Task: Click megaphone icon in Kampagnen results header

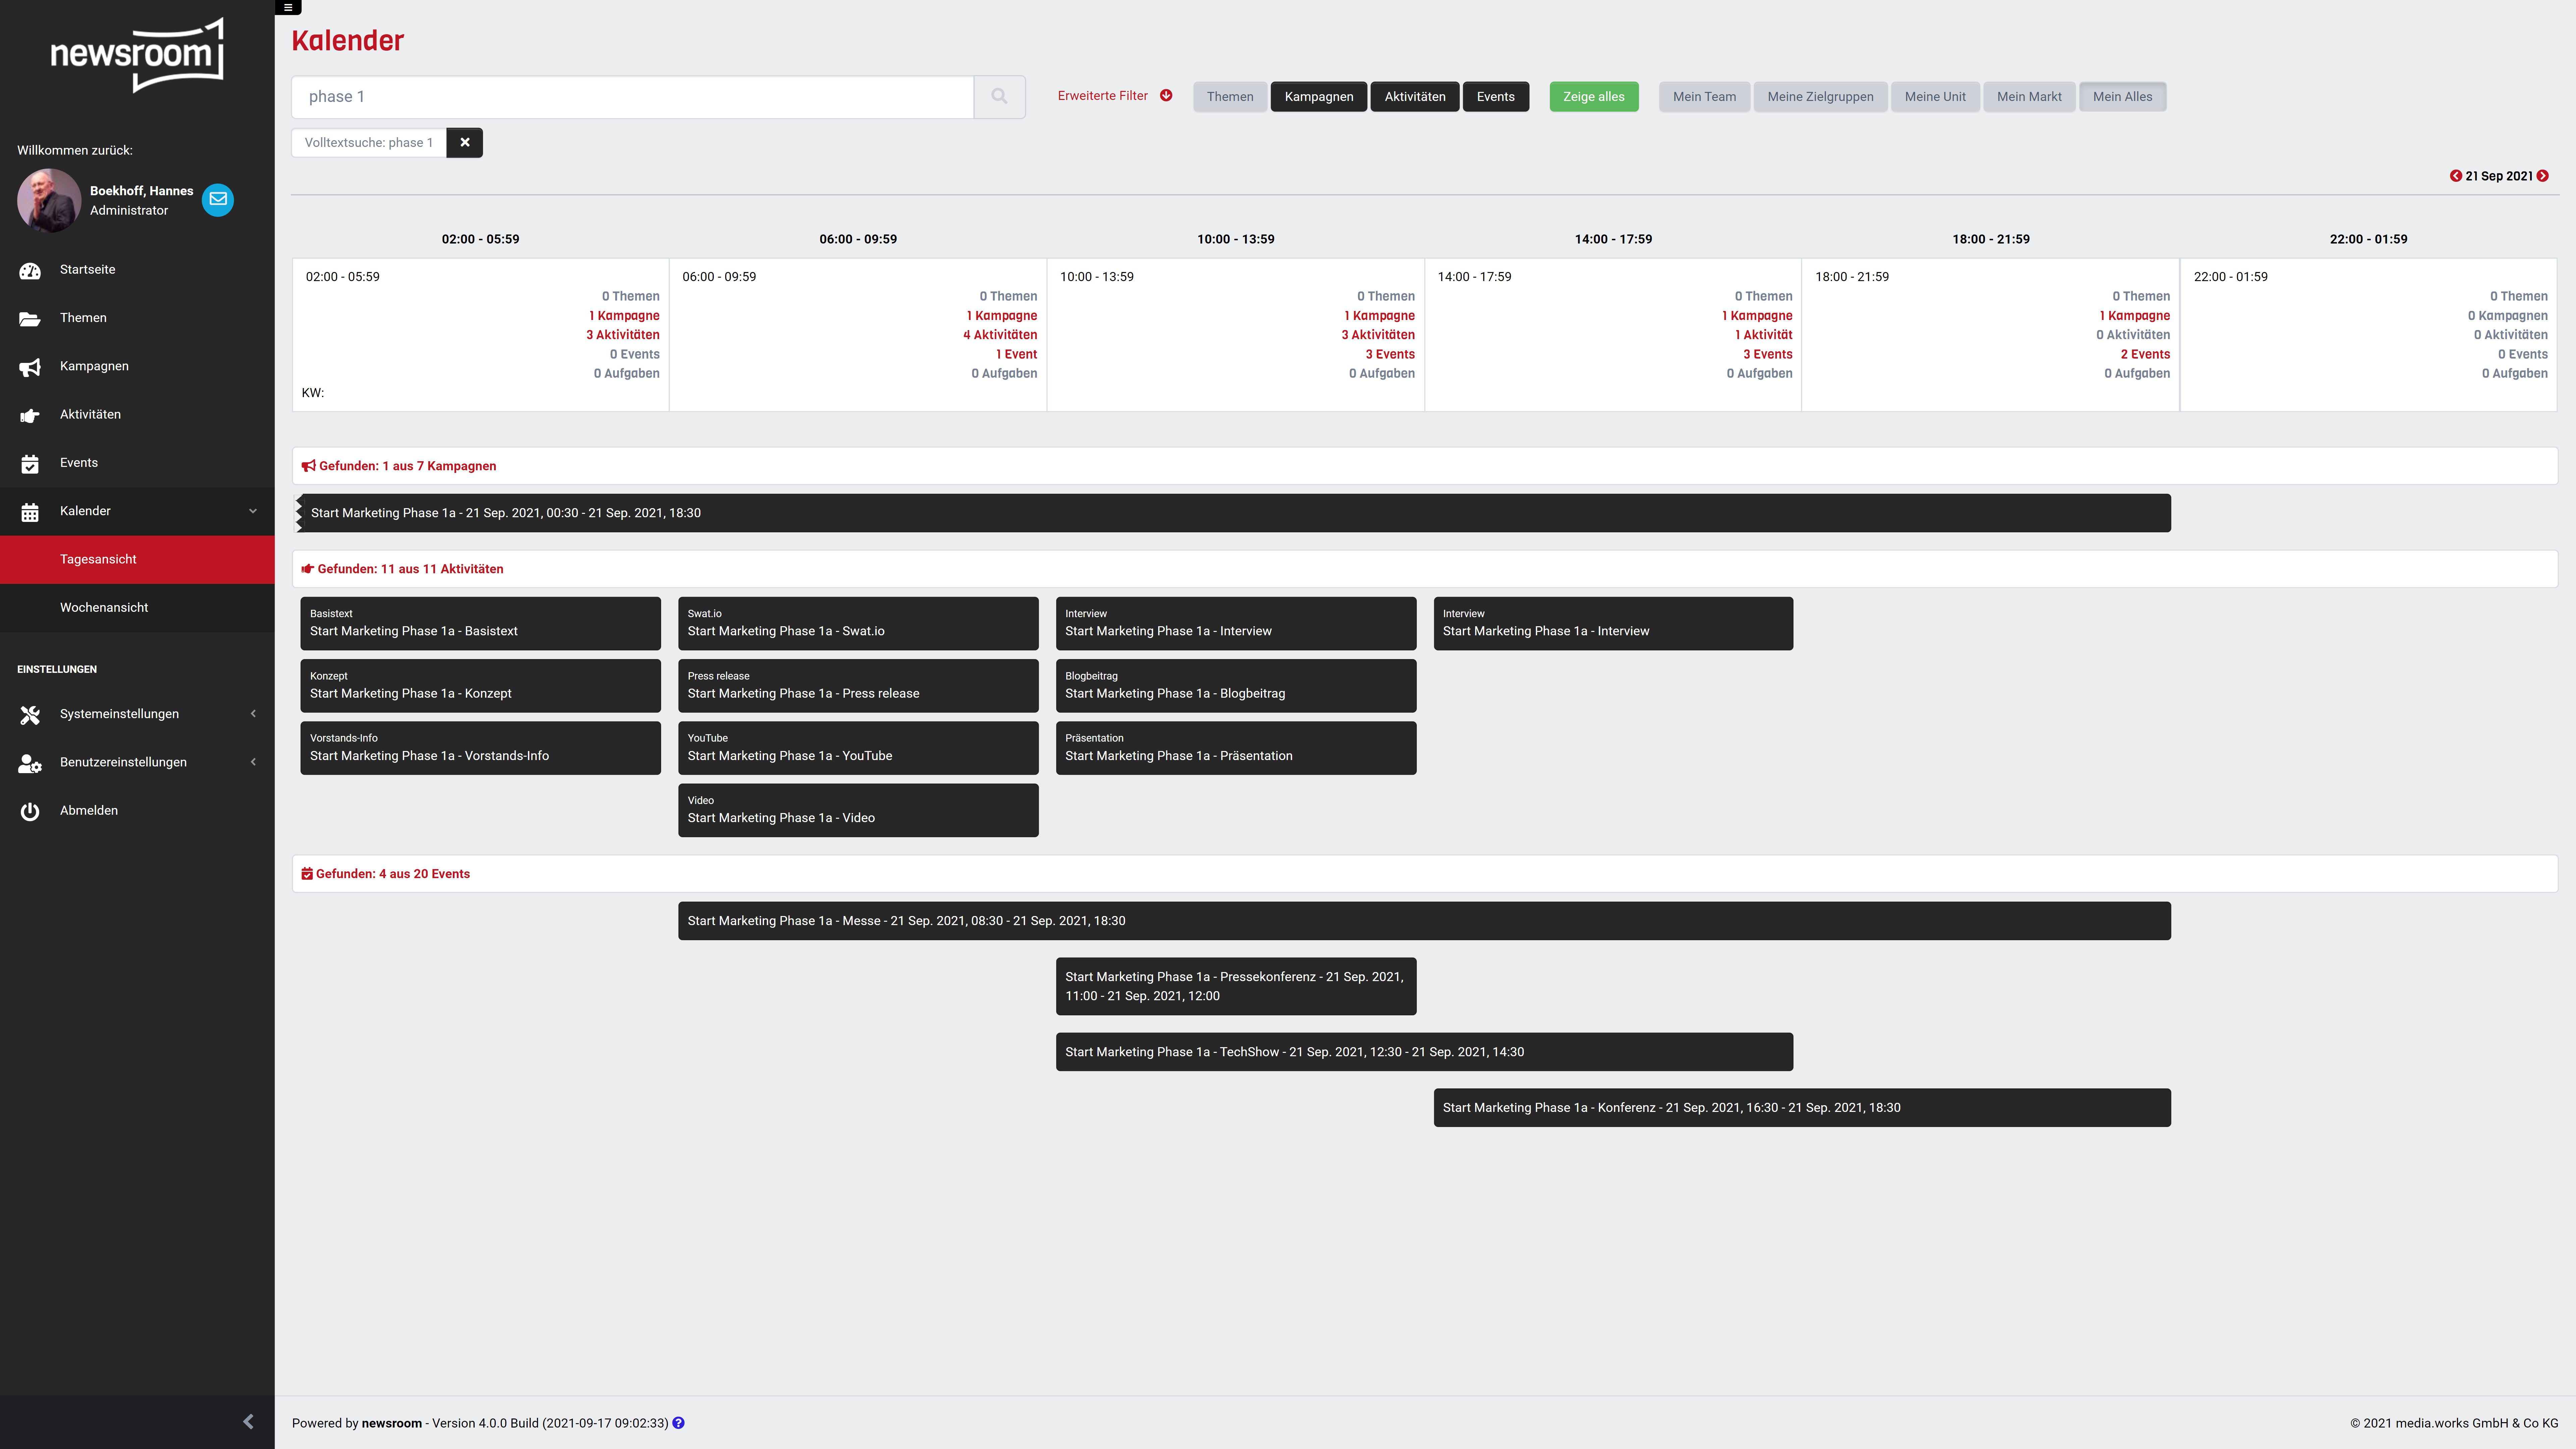Action: click(x=309, y=466)
